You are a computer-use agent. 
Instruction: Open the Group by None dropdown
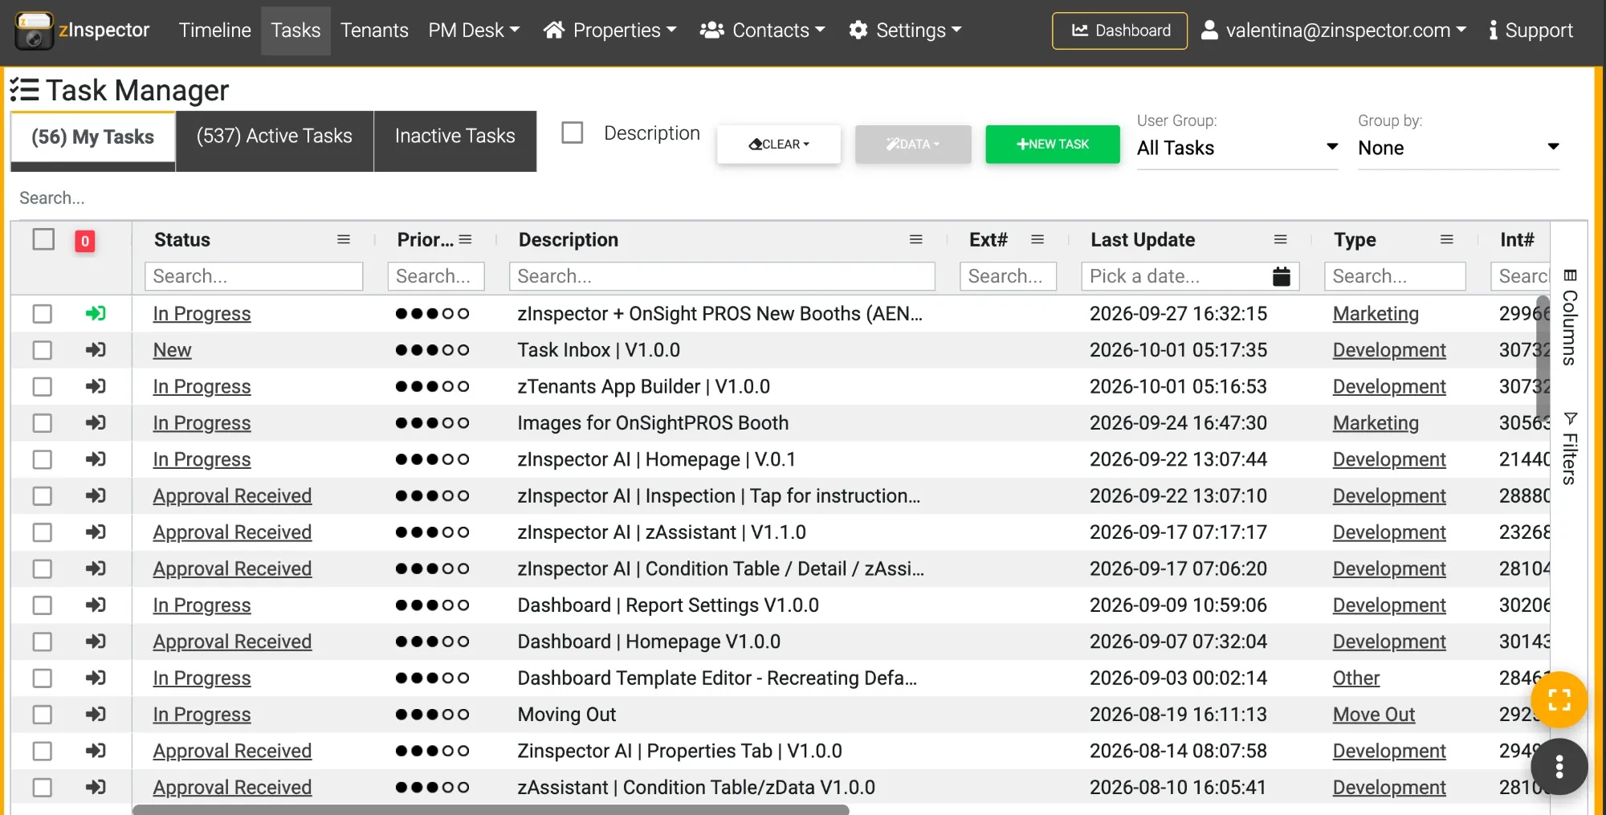click(1458, 148)
